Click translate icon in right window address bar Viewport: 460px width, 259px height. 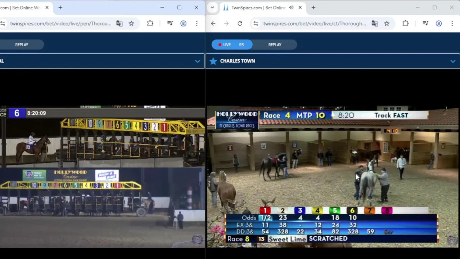tap(375, 23)
